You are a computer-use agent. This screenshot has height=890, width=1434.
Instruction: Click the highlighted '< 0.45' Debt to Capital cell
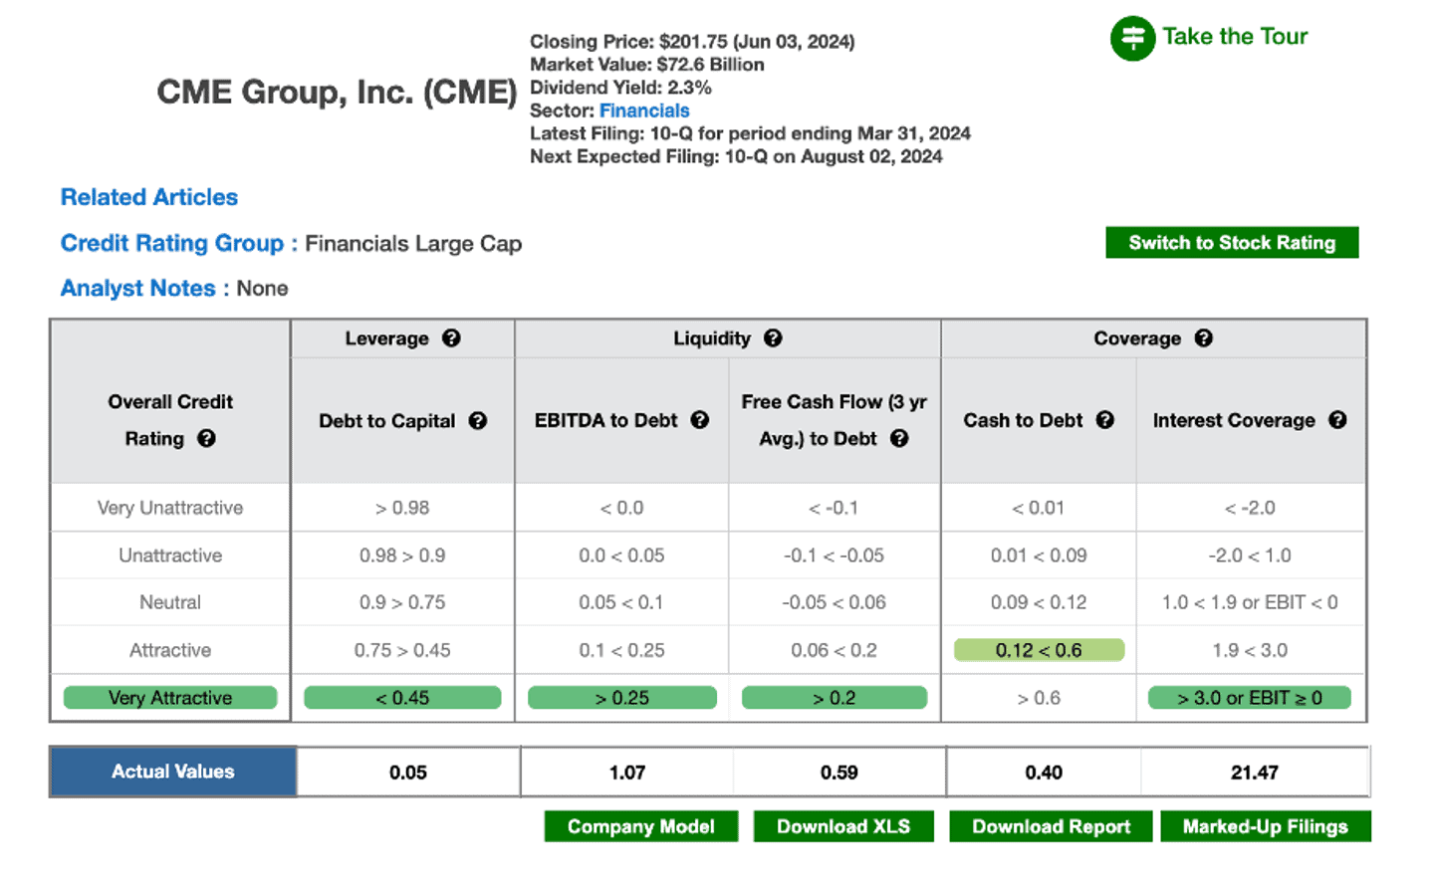point(402,698)
